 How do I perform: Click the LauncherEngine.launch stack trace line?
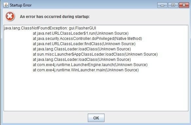click(90, 65)
